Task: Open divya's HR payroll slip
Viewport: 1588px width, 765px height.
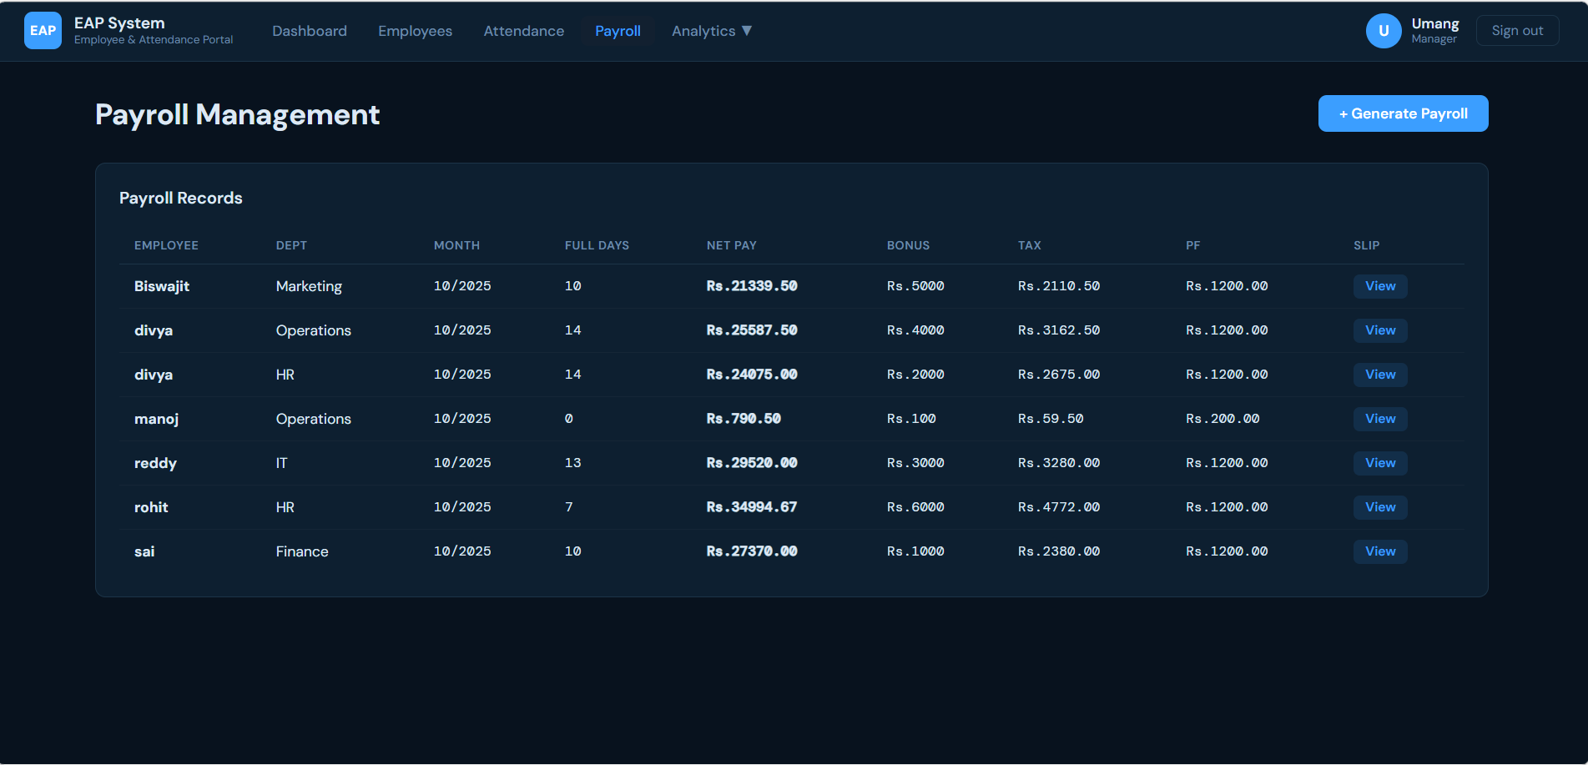Action: 1379,375
